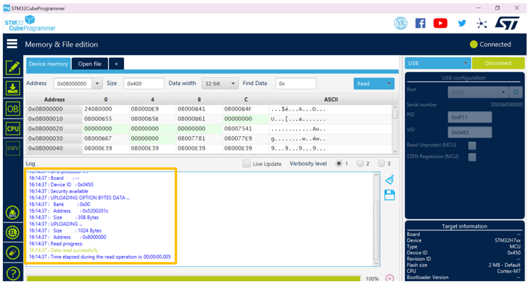Open the USB interface dropdown
Image resolution: width=528 pixels, height=285 pixels.
(x=438, y=63)
